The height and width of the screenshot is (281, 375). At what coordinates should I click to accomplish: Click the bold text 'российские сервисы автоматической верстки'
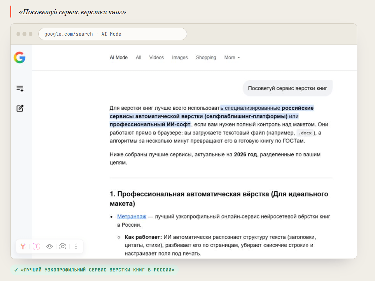[x=211, y=112]
